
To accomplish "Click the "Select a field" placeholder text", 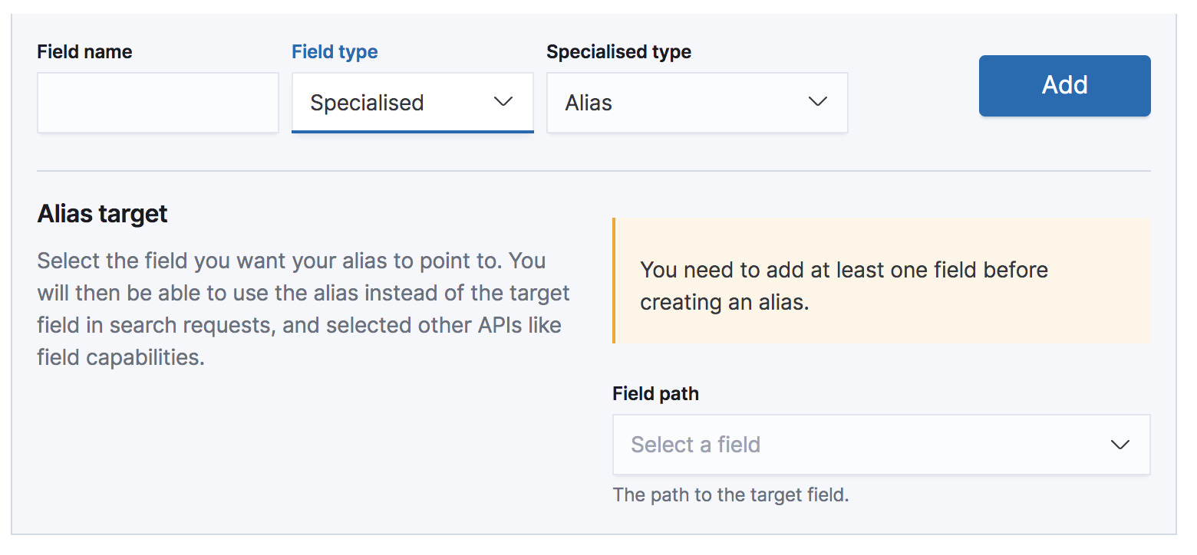I will tap(695, 445).
